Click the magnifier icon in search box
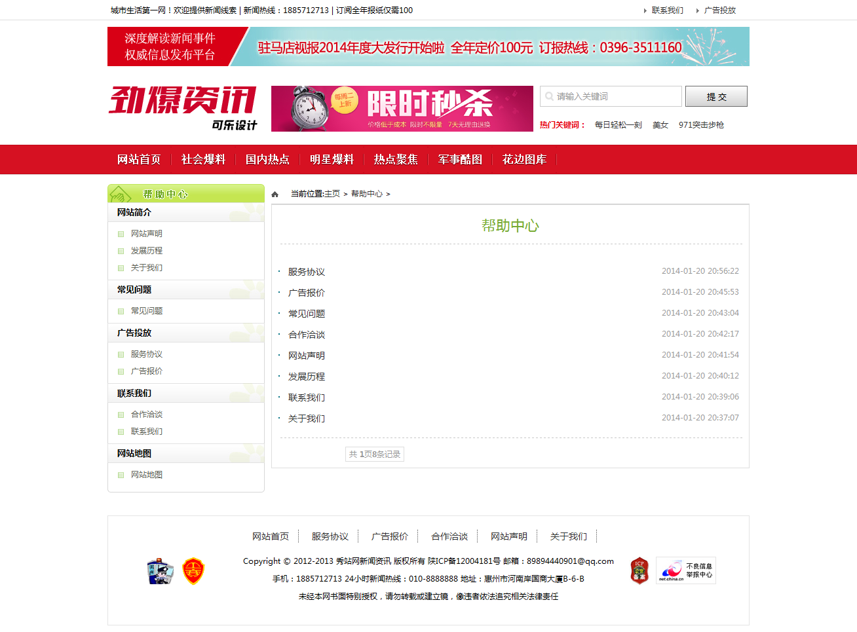 pos(549,96)
